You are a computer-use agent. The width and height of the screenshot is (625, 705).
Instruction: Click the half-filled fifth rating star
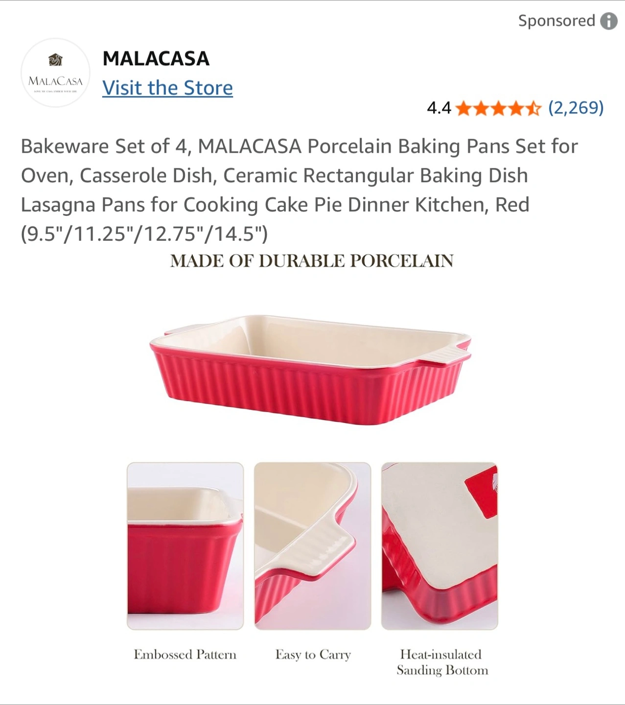coord(533,108)
